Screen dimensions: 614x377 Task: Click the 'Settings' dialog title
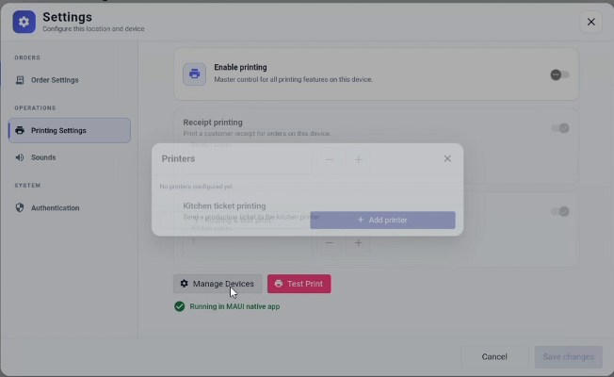point(68,17)
